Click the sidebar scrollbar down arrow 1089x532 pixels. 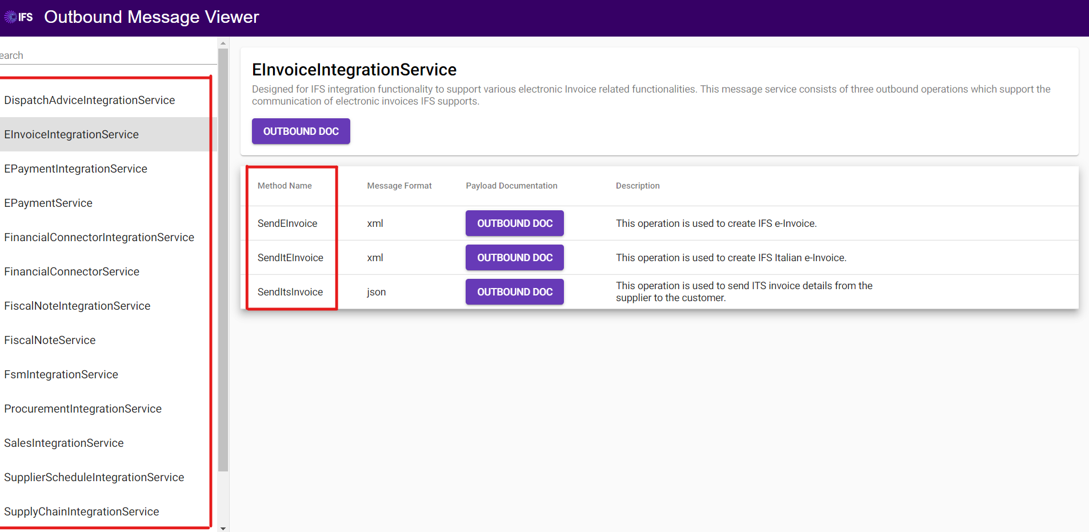tap(223, 529)
